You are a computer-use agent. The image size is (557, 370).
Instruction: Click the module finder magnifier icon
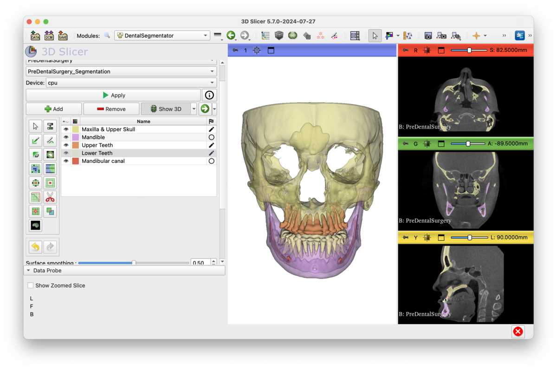pos(107,36)
